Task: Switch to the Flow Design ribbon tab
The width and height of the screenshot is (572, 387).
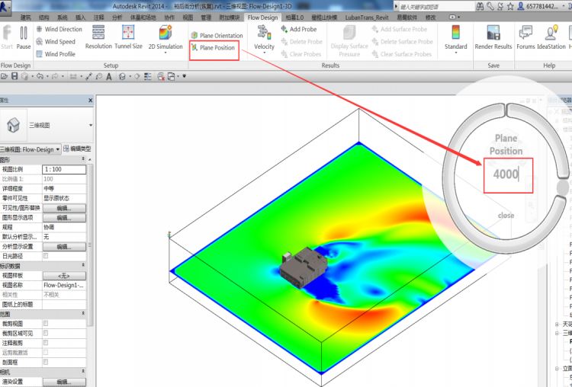Action: pos(262,17)
